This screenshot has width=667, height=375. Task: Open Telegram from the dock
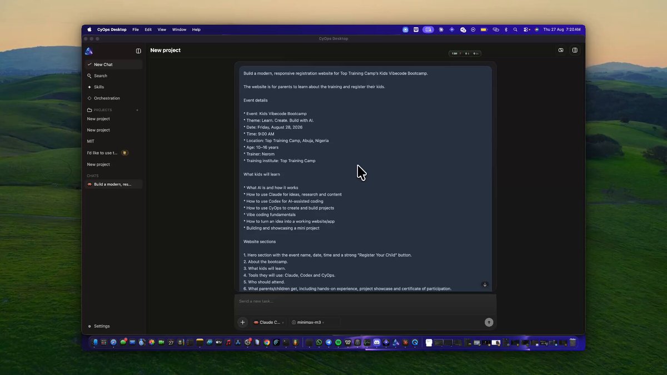pos(328,342)
